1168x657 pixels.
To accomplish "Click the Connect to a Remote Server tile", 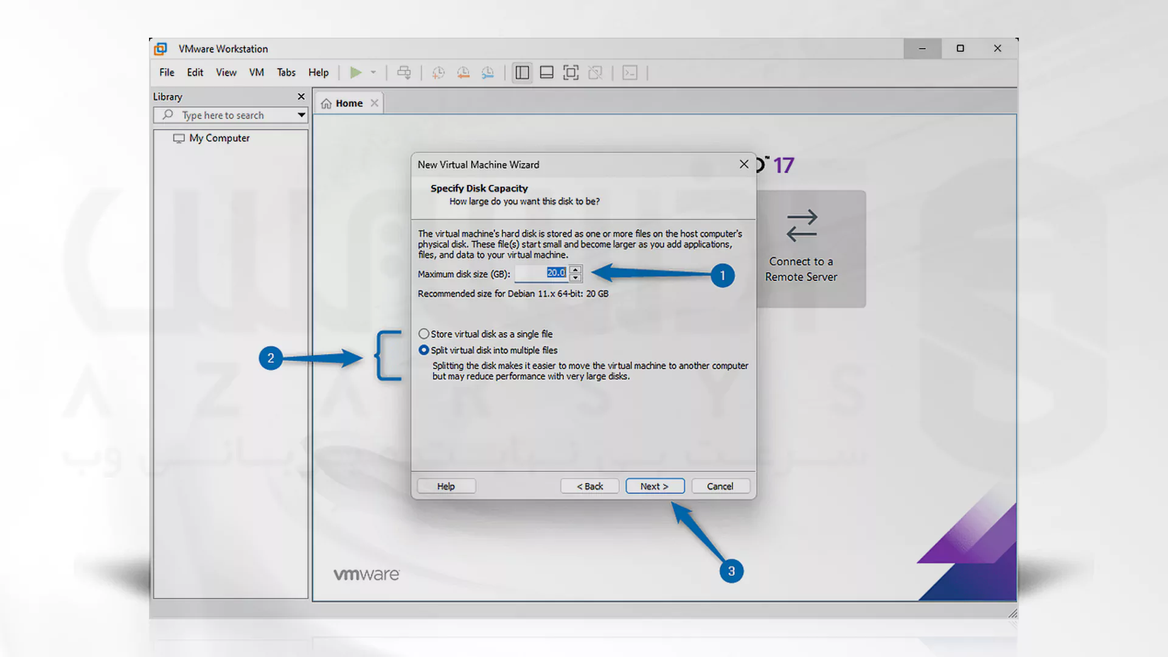I will pyautogui.click(x=811, y=249).
